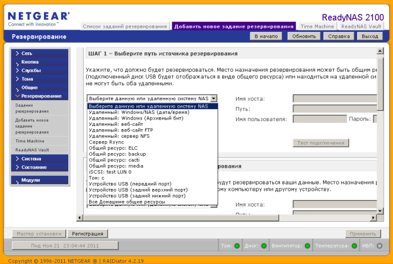Switch to Добавить новое задание резервирования tab

tap(234, 26)
